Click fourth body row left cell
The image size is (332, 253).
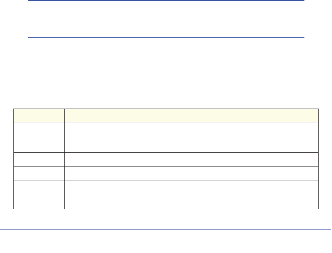point(39,188)
